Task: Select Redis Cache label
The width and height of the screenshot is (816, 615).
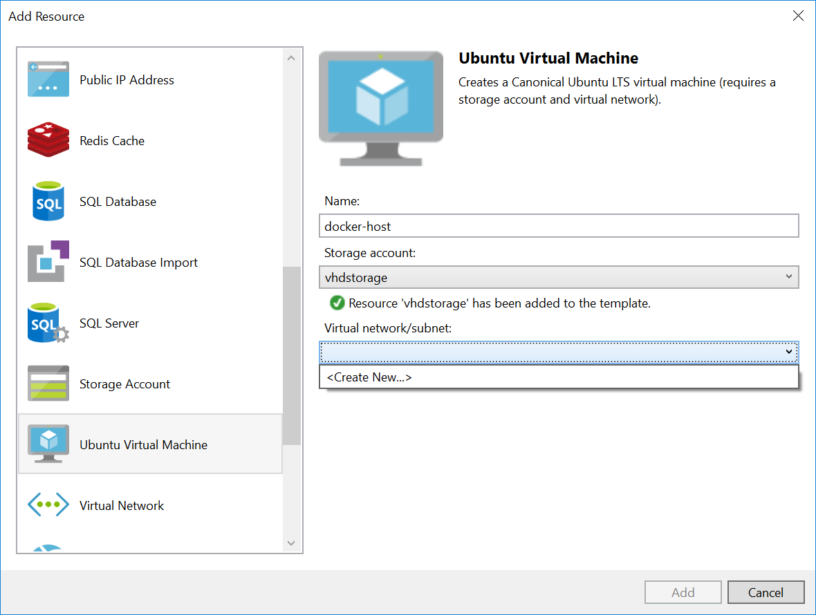Action: [112, 141]
